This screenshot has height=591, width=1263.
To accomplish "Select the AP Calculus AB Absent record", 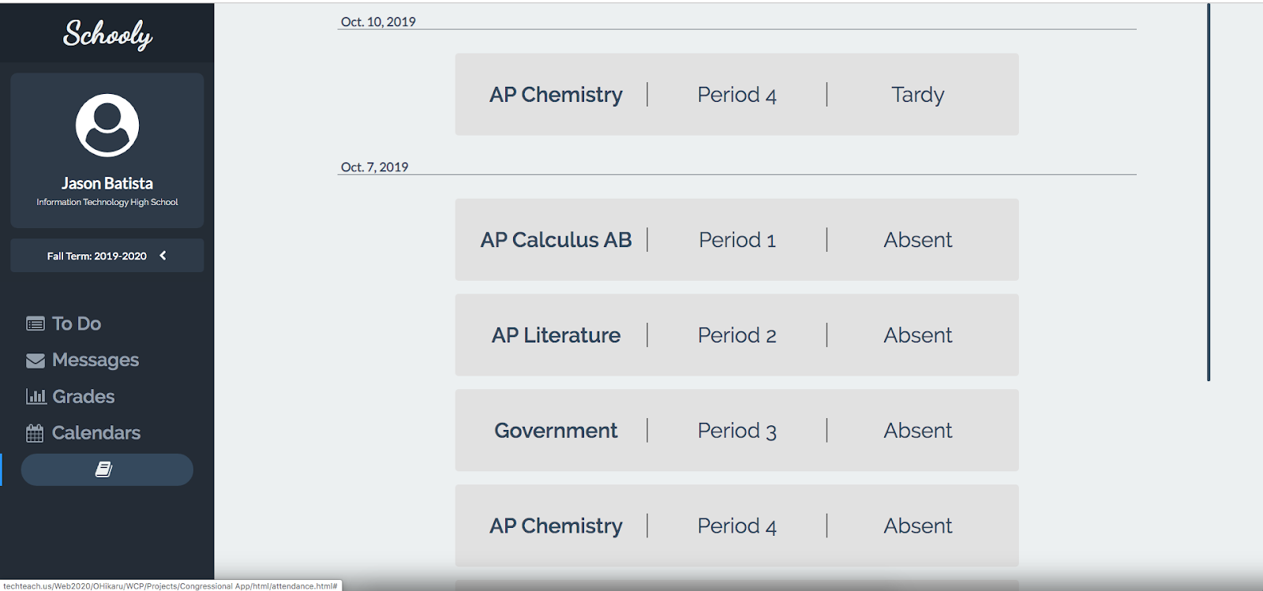I will [x=736, y=240].
